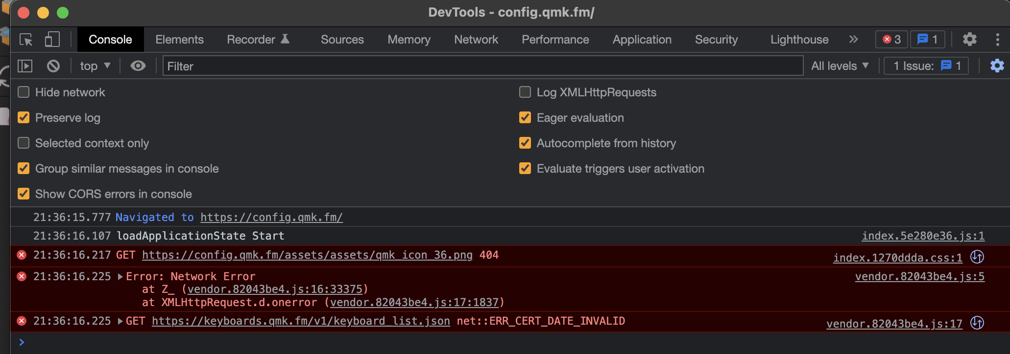Screen dimensions: 1010x354
Task: Activate the inspect element picker icon
Action: [x=26, y=40]
